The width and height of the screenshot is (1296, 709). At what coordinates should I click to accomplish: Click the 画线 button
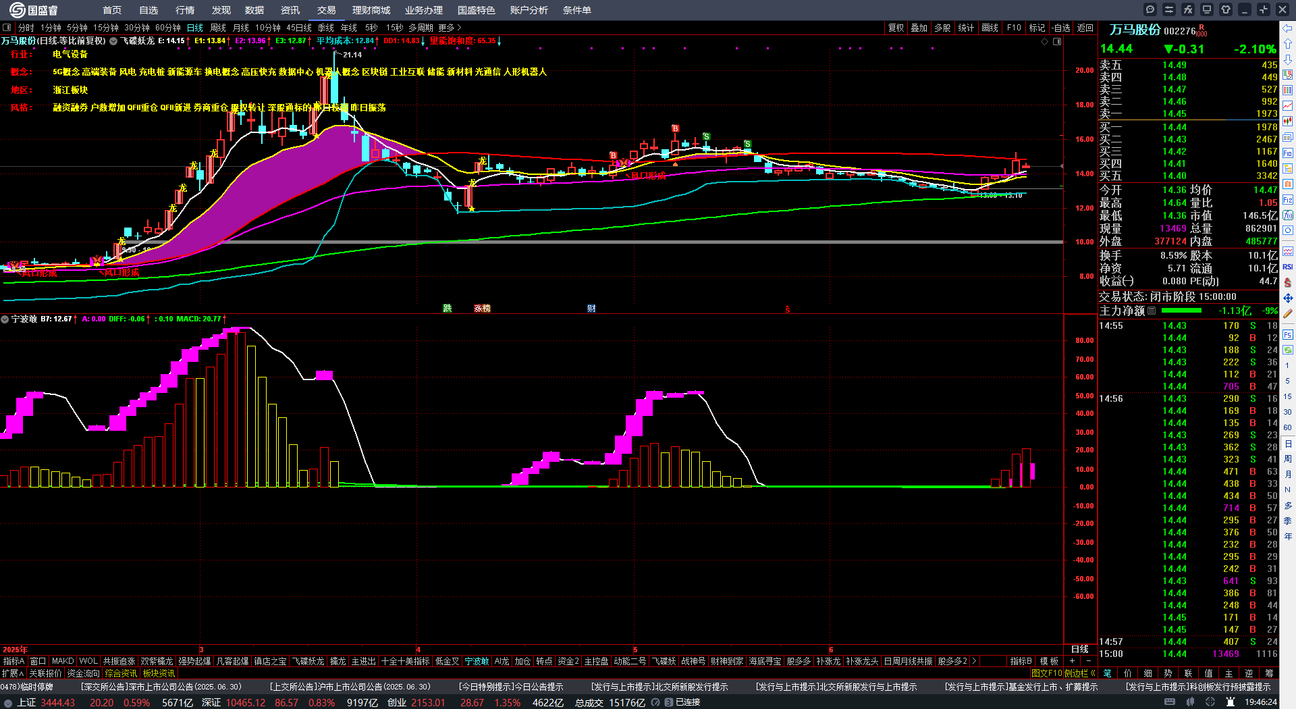click(990, 28)
